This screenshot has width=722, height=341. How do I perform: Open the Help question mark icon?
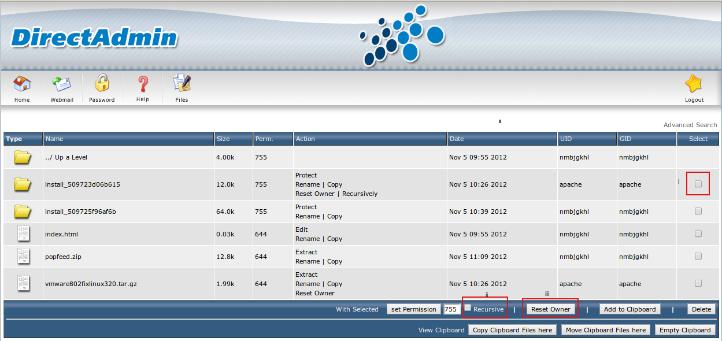click(x=143, y=84)
